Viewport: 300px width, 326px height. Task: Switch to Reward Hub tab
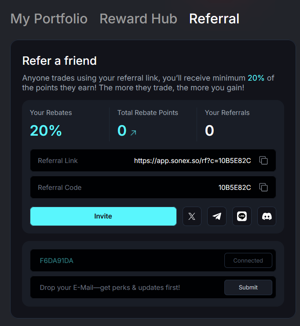[x=138, y=19]
